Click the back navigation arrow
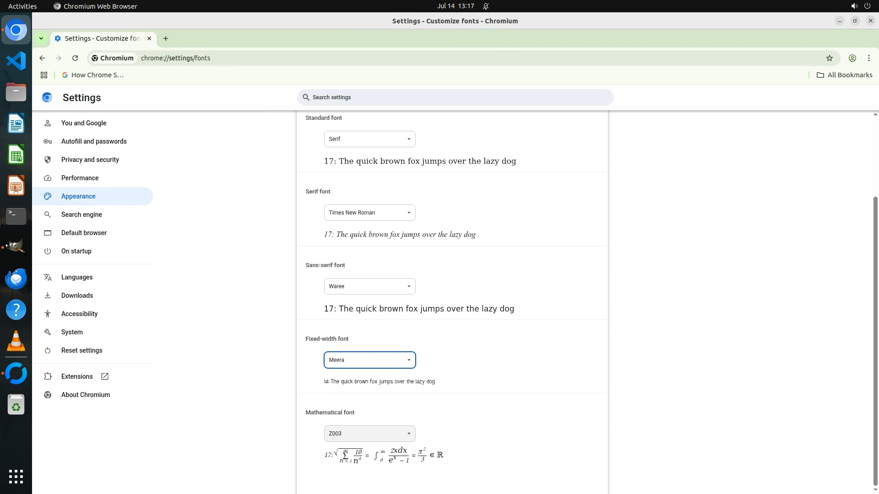This screenshot has width=879, height=494. pyautogui.click(x=42, y=58)
